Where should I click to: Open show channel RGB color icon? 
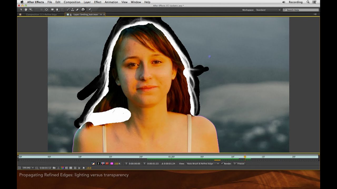(x=62, y=168)
